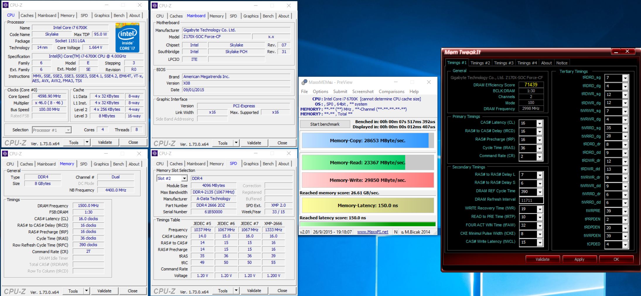Viewport: 641px width, 296px height.
Task: Click the Max Bandwidth field DDR4-2135 (1067 MHz)
Action: click(213, 192)
